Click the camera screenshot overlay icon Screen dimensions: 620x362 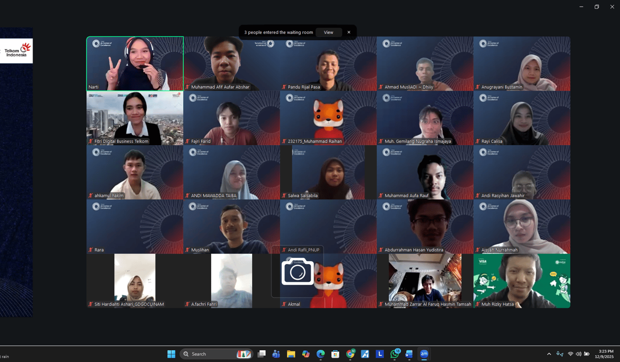297,272
